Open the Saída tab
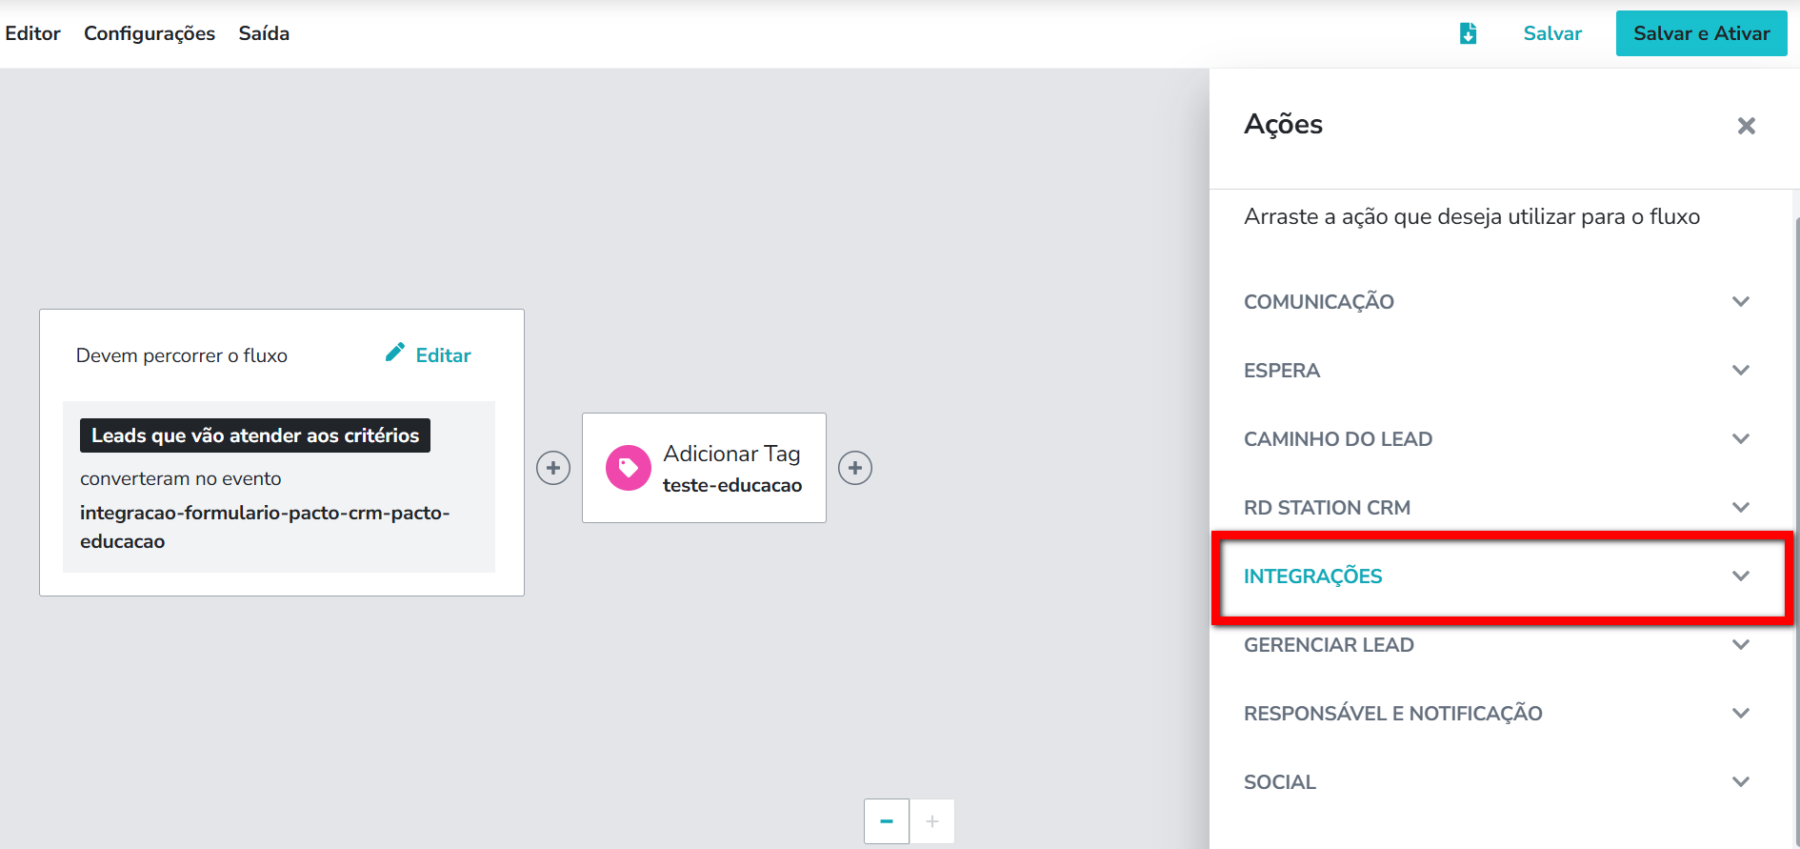The image size is (1800, 849). click(x=264, y=33)
